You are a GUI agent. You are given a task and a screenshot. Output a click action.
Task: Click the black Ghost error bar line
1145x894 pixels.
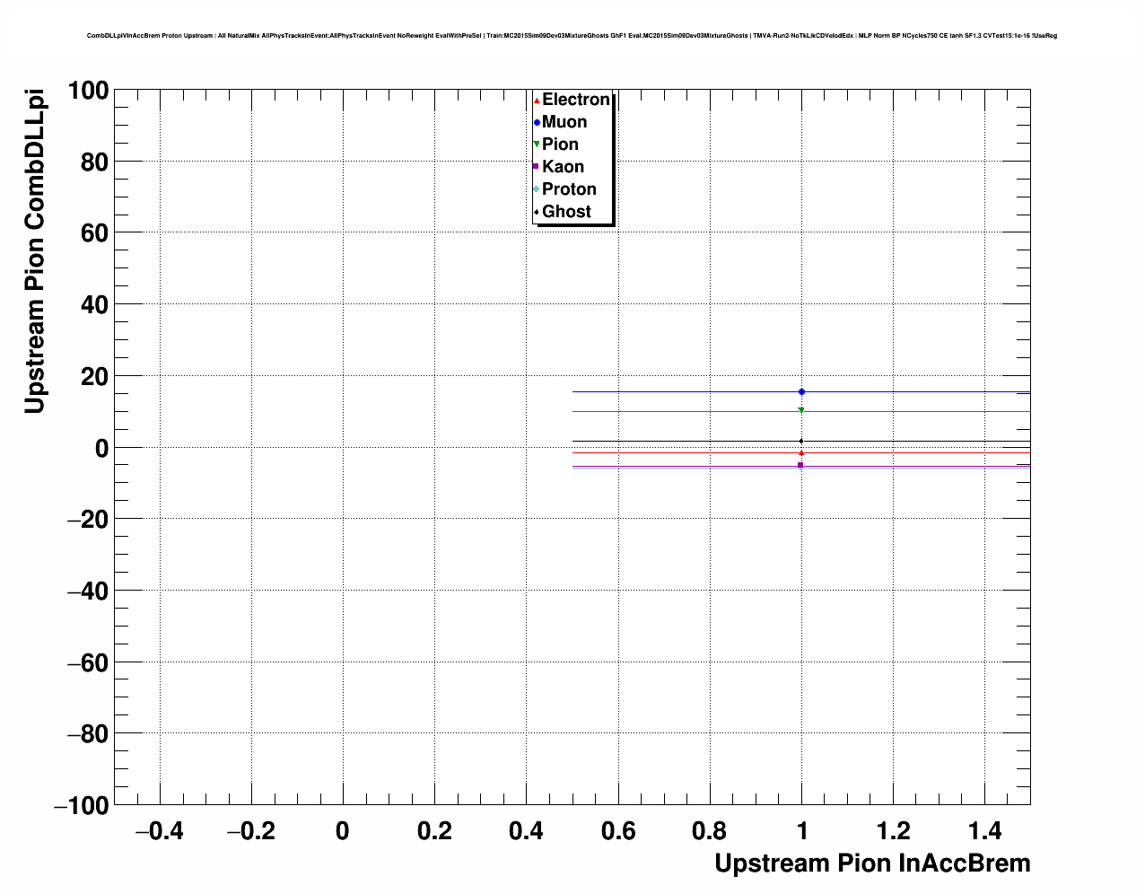(801, 441)
